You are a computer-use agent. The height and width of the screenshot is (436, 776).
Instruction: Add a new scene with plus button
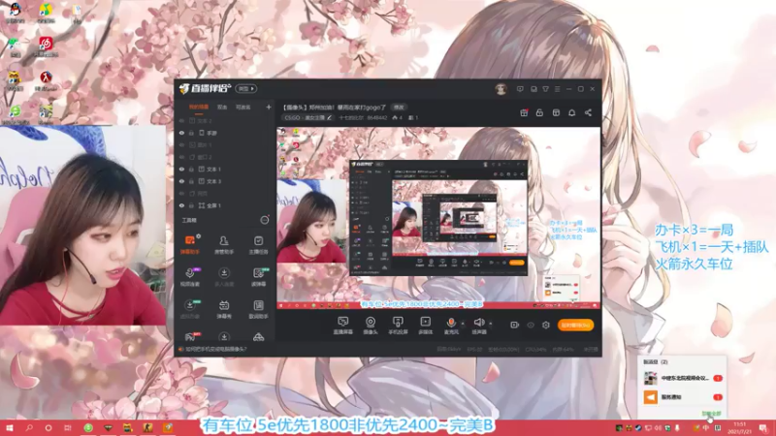coord(269,107)
